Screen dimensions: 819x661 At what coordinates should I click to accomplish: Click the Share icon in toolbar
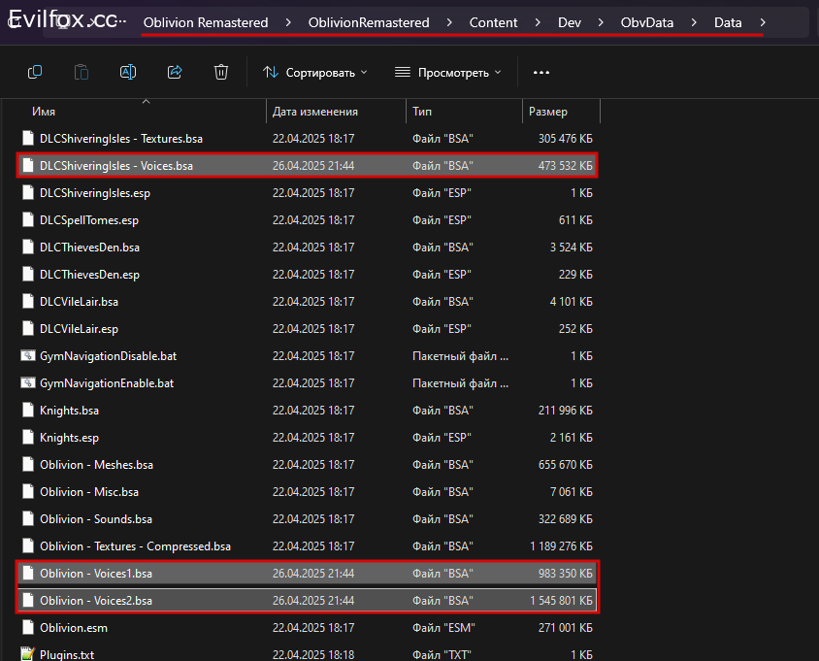point(175,72)
